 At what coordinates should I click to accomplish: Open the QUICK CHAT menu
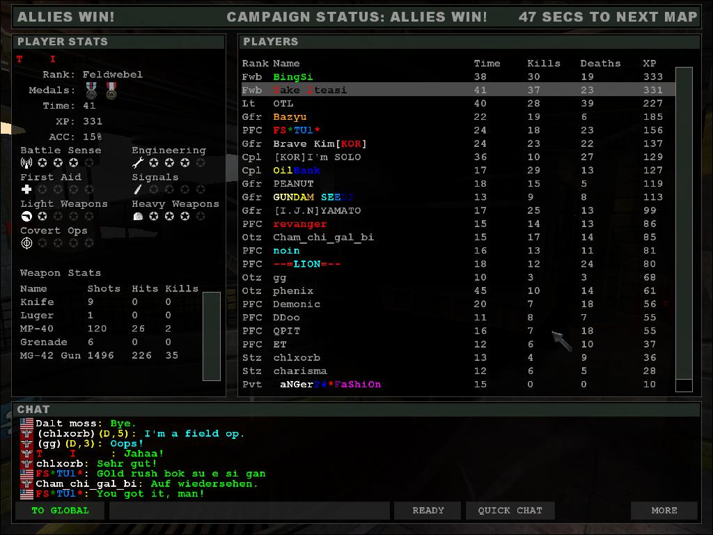510,511
